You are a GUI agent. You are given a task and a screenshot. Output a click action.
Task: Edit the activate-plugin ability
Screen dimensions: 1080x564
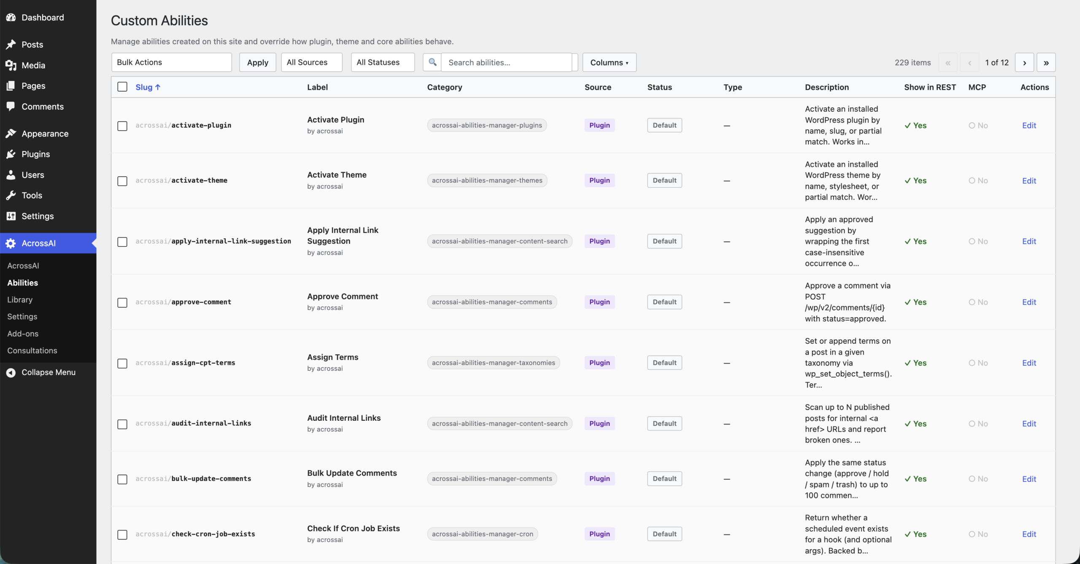click(1029, 126)
